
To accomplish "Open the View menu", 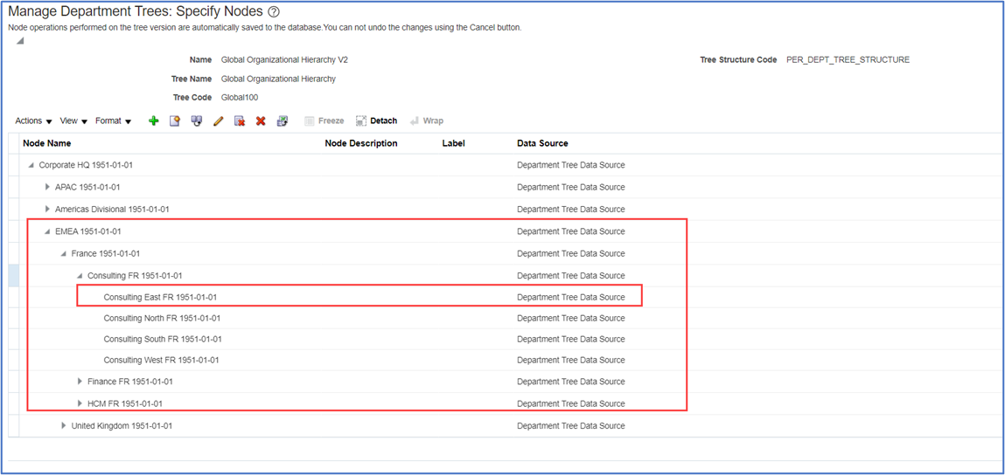I will (x=73, y=121).
